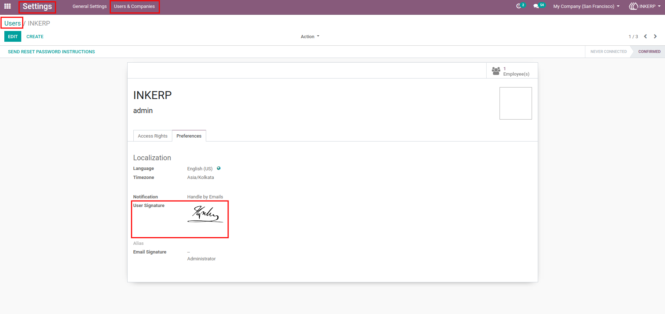Click the admin login text

point(143,111)
